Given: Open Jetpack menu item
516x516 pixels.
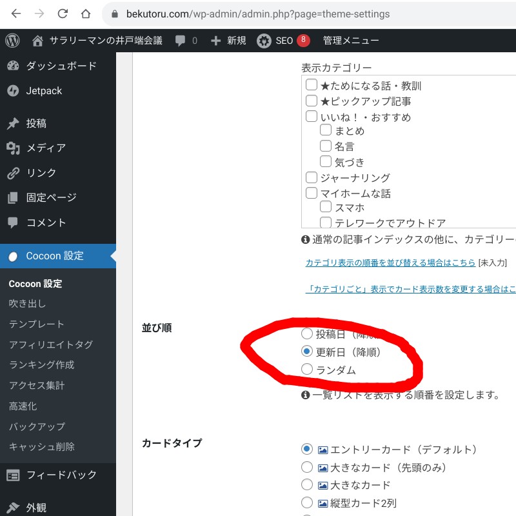Looking at the screenshot, I should pos(44,91).
